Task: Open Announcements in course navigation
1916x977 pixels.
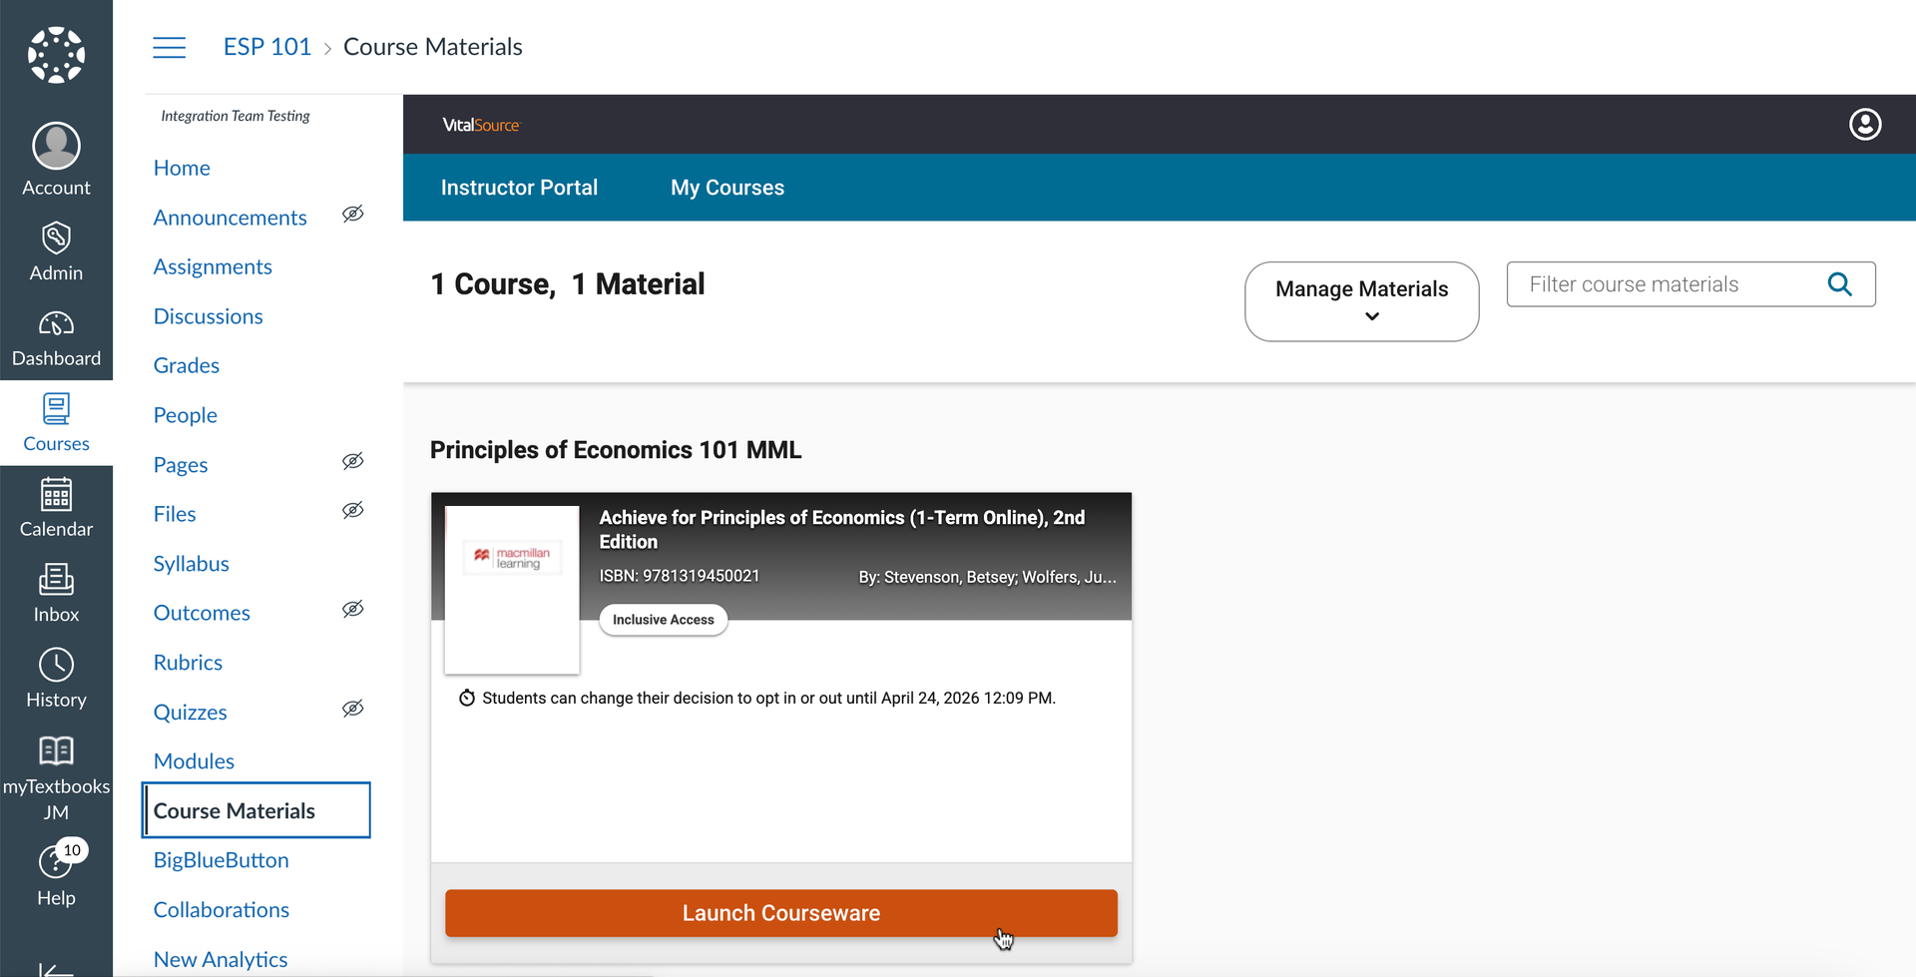Action: coord(230,218)
